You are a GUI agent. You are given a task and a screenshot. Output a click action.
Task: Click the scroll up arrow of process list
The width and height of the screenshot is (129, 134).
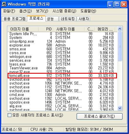pos(120,29)
